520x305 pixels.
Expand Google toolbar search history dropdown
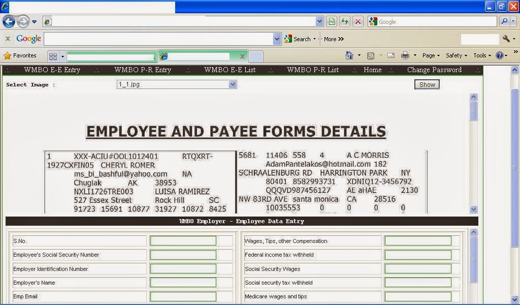[277, 39]
